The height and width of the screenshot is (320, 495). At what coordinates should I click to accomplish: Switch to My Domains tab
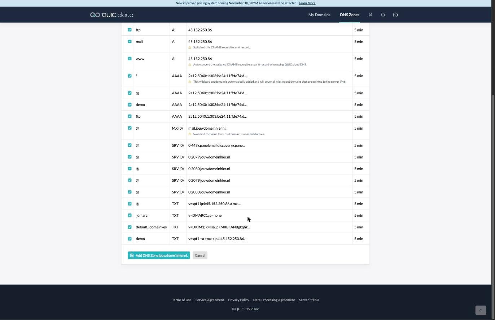[319, 15]
